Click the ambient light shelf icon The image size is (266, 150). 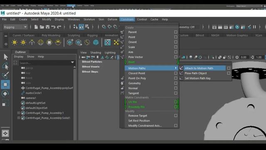(15, 42)
